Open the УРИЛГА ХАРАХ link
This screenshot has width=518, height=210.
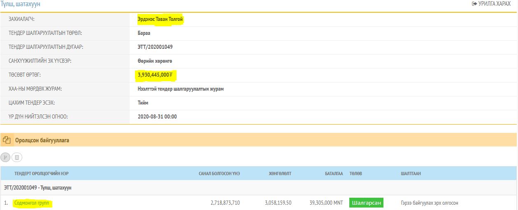(494, 4)
